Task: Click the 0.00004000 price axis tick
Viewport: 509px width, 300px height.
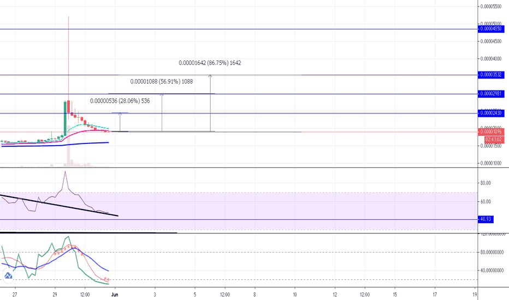Action: 491,59
